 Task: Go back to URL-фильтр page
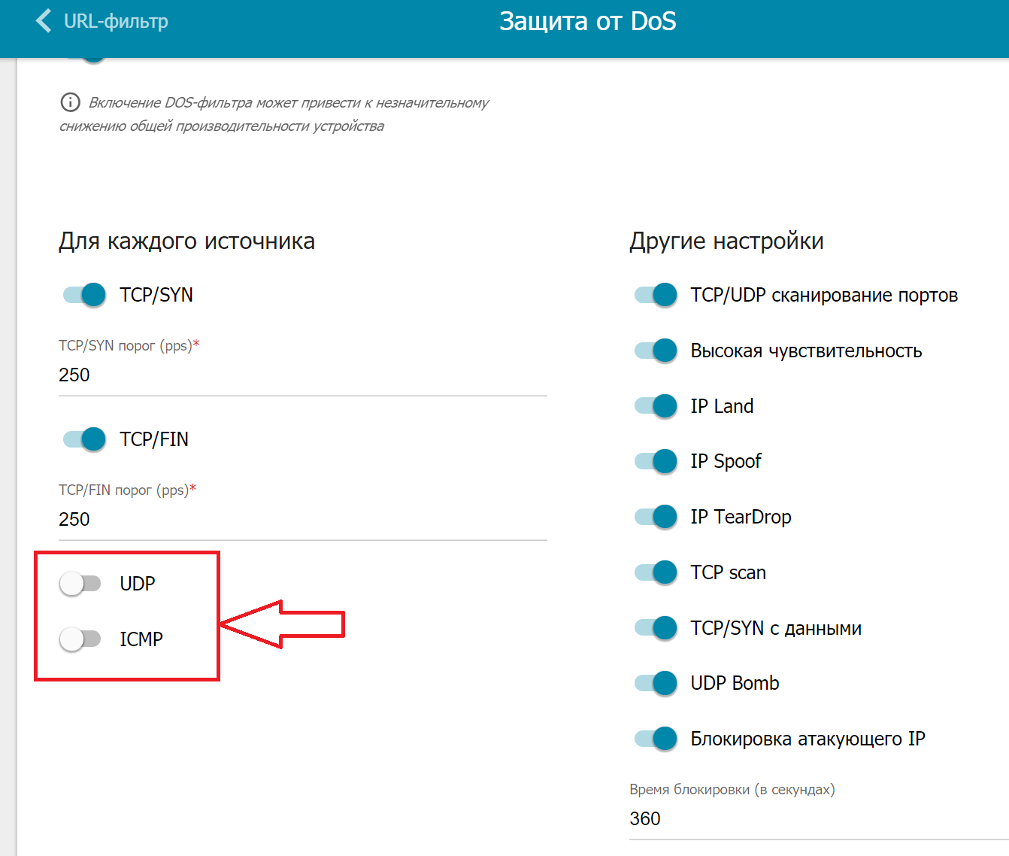click(x=115, y=21)
